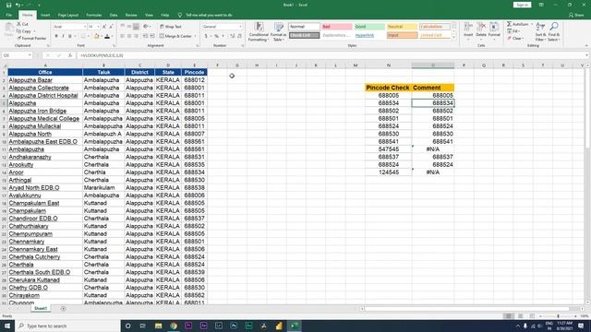Adjust the zoom slider in status bar
This screenshot has height=332, width=591.
(x=558, y=316)
